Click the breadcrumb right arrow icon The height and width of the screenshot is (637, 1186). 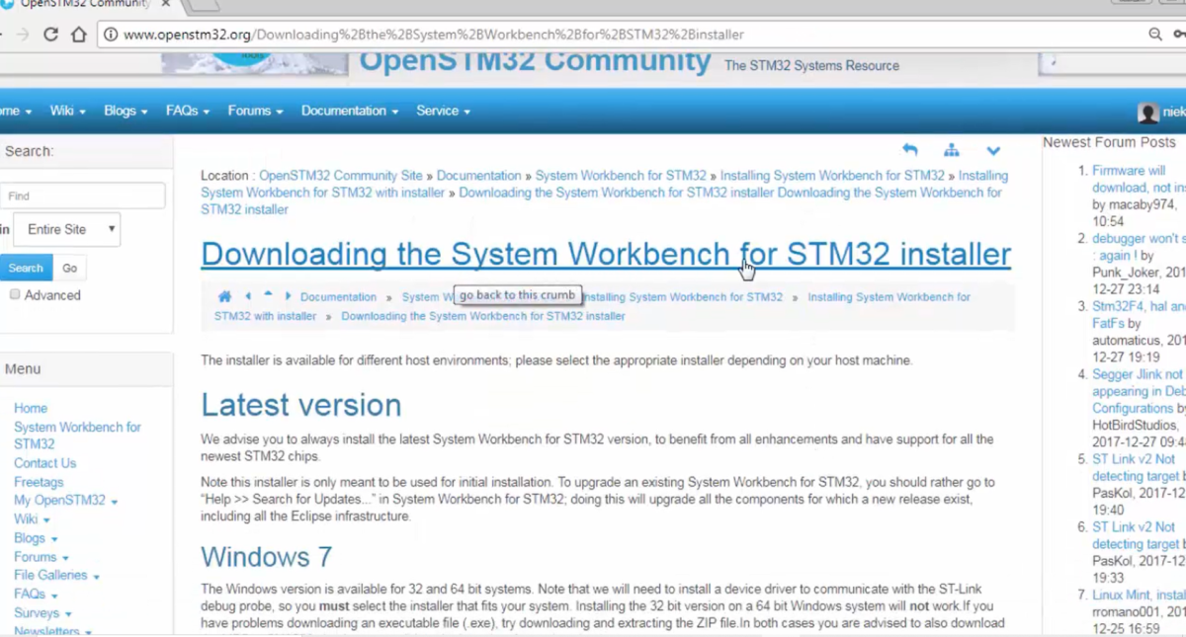pyautogui.click(x=288, y=296)
